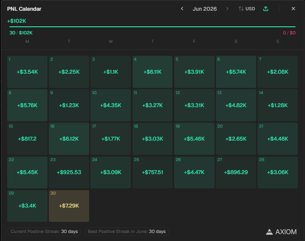Viewport: 305px width, 241px height.
Task: Select day 23 cell showing +$925.53
Action: click(69, 172)
